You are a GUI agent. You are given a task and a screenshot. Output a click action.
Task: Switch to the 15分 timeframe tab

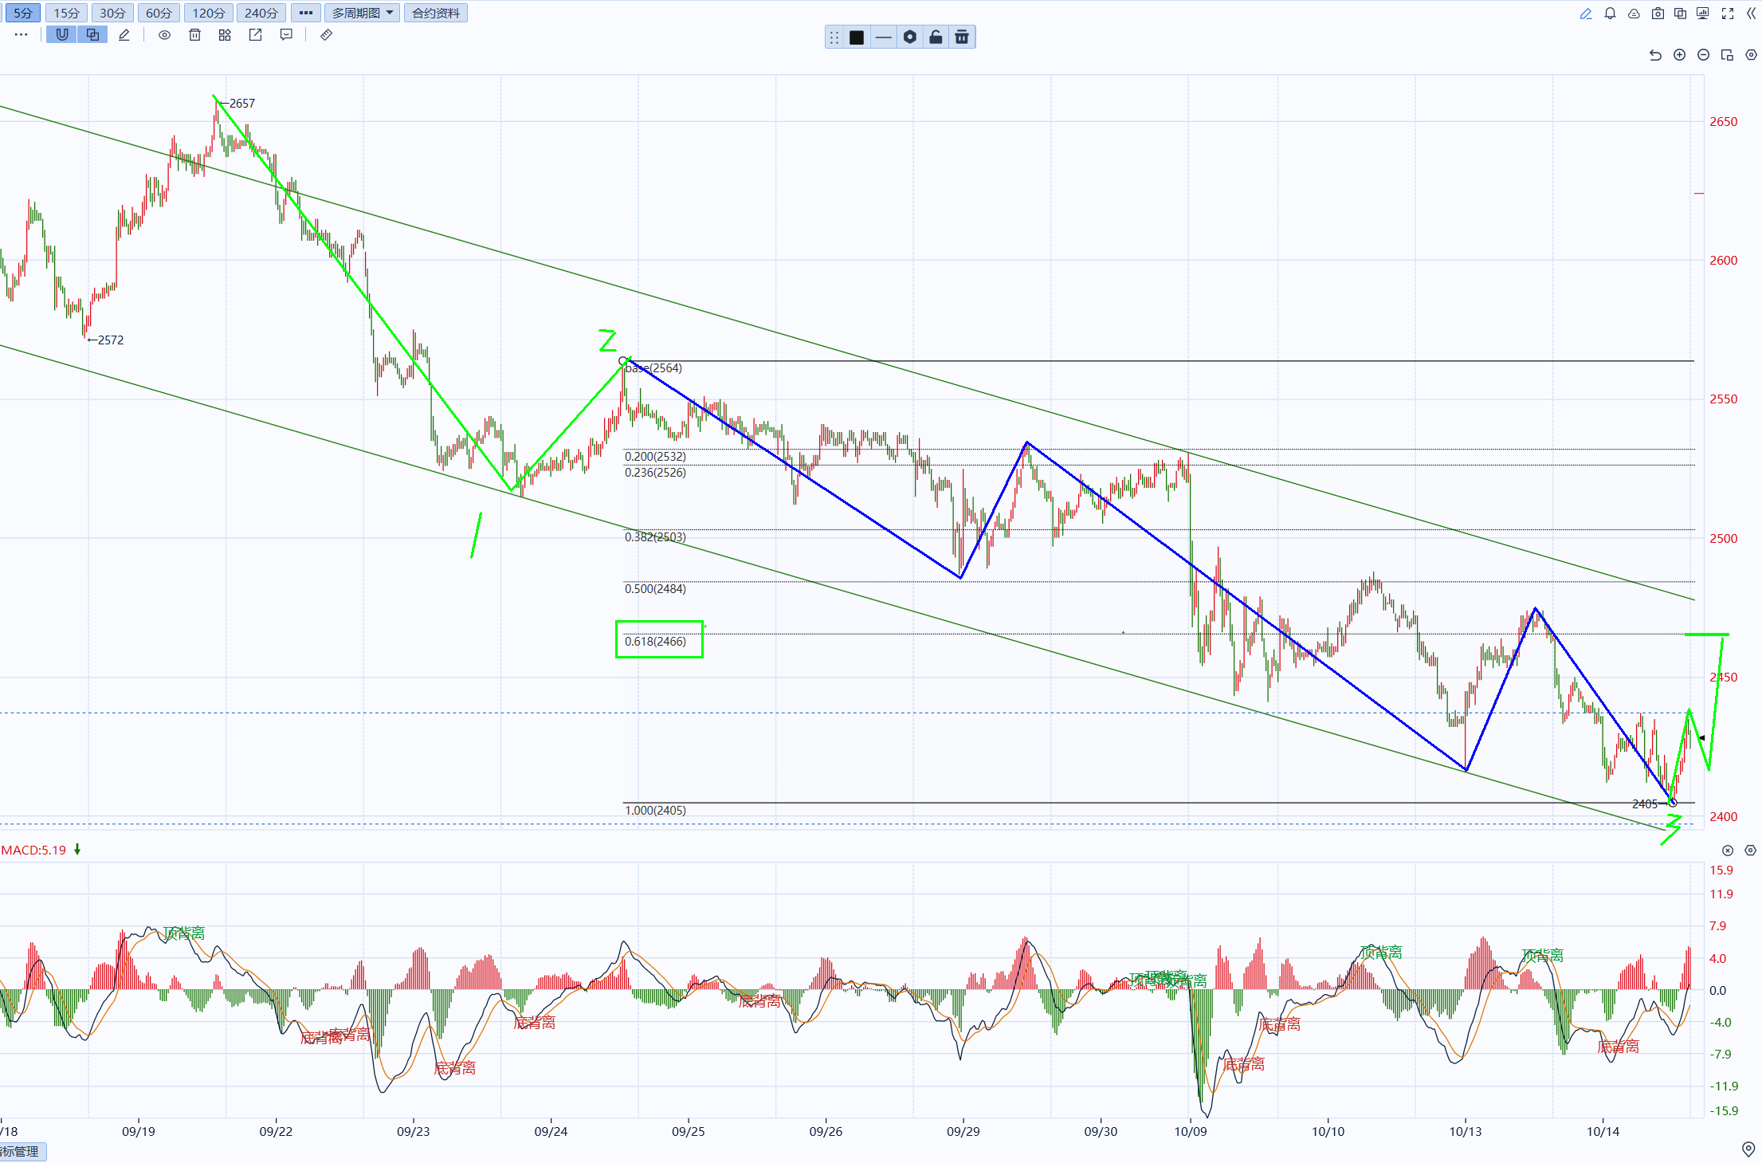click(66, 13)
